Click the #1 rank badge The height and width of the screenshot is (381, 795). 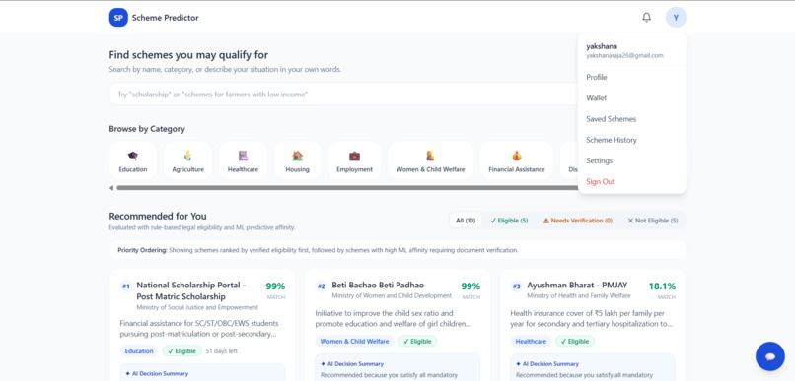click(x=126, y=286)
